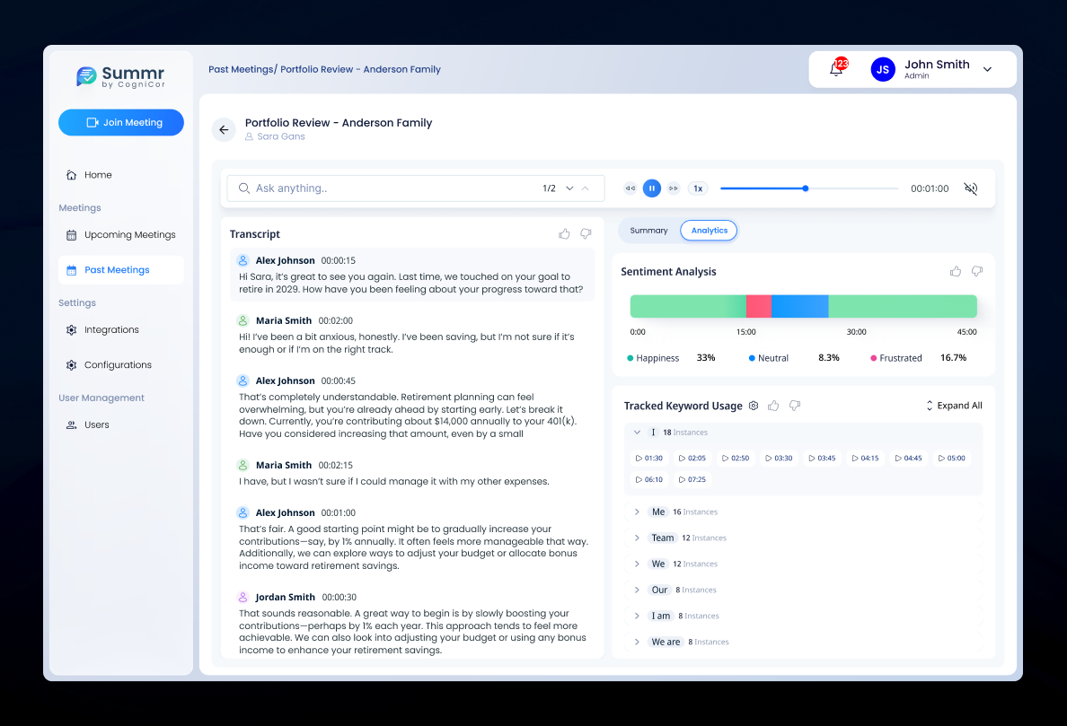Unmute the audio using the speaker icon
This screenshot has width=1067, height=726.
point(970,188)
